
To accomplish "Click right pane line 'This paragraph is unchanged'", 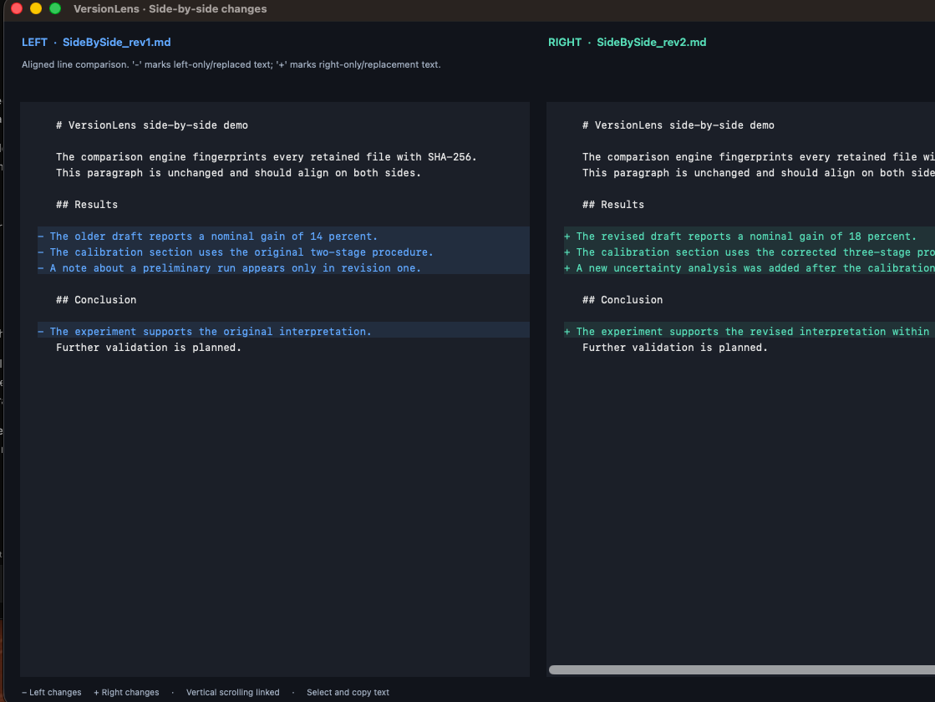I will (759, 173).
